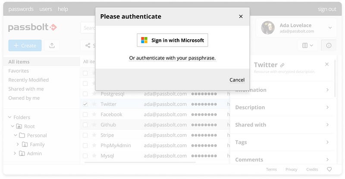
Task: Favorite the Github entry star
Action: (x=94, y=125)
